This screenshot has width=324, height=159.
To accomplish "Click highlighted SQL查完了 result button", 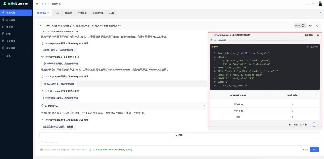I will [x=60, y=84].
